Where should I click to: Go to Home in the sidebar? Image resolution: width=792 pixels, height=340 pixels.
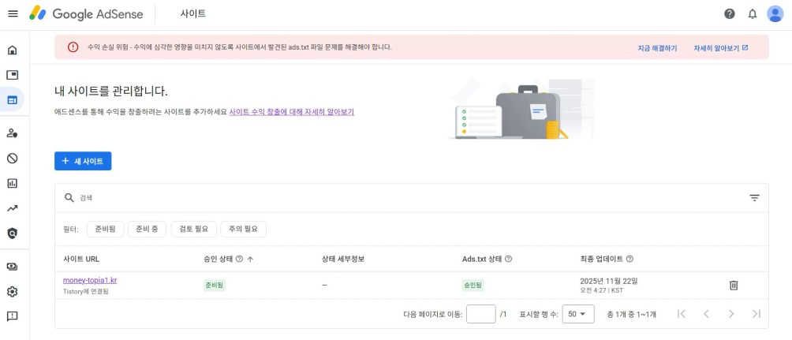pos(13,50)
